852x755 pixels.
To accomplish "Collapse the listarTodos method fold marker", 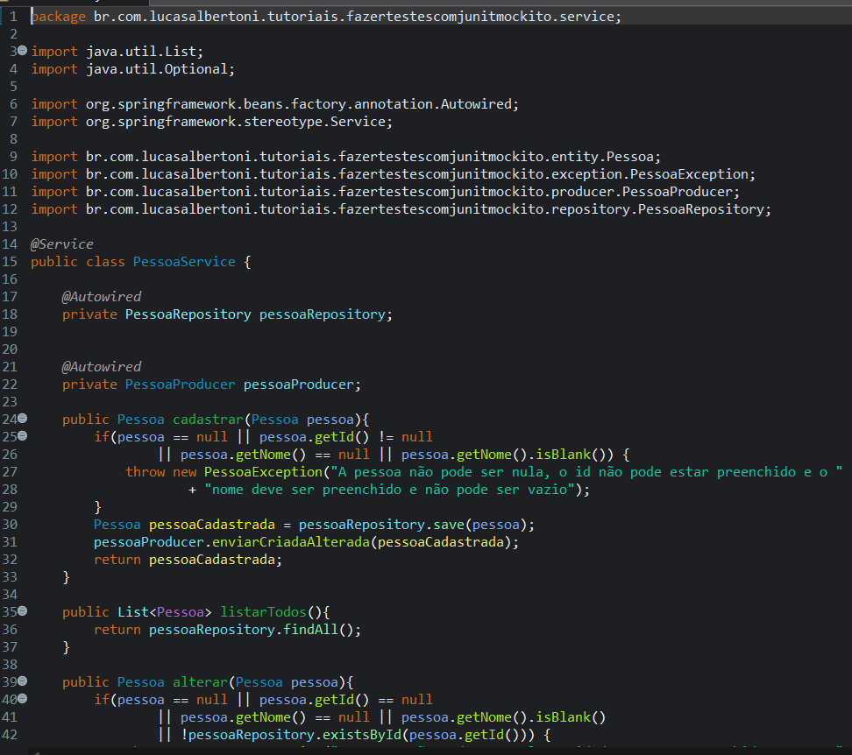I will tap(21, 611).
